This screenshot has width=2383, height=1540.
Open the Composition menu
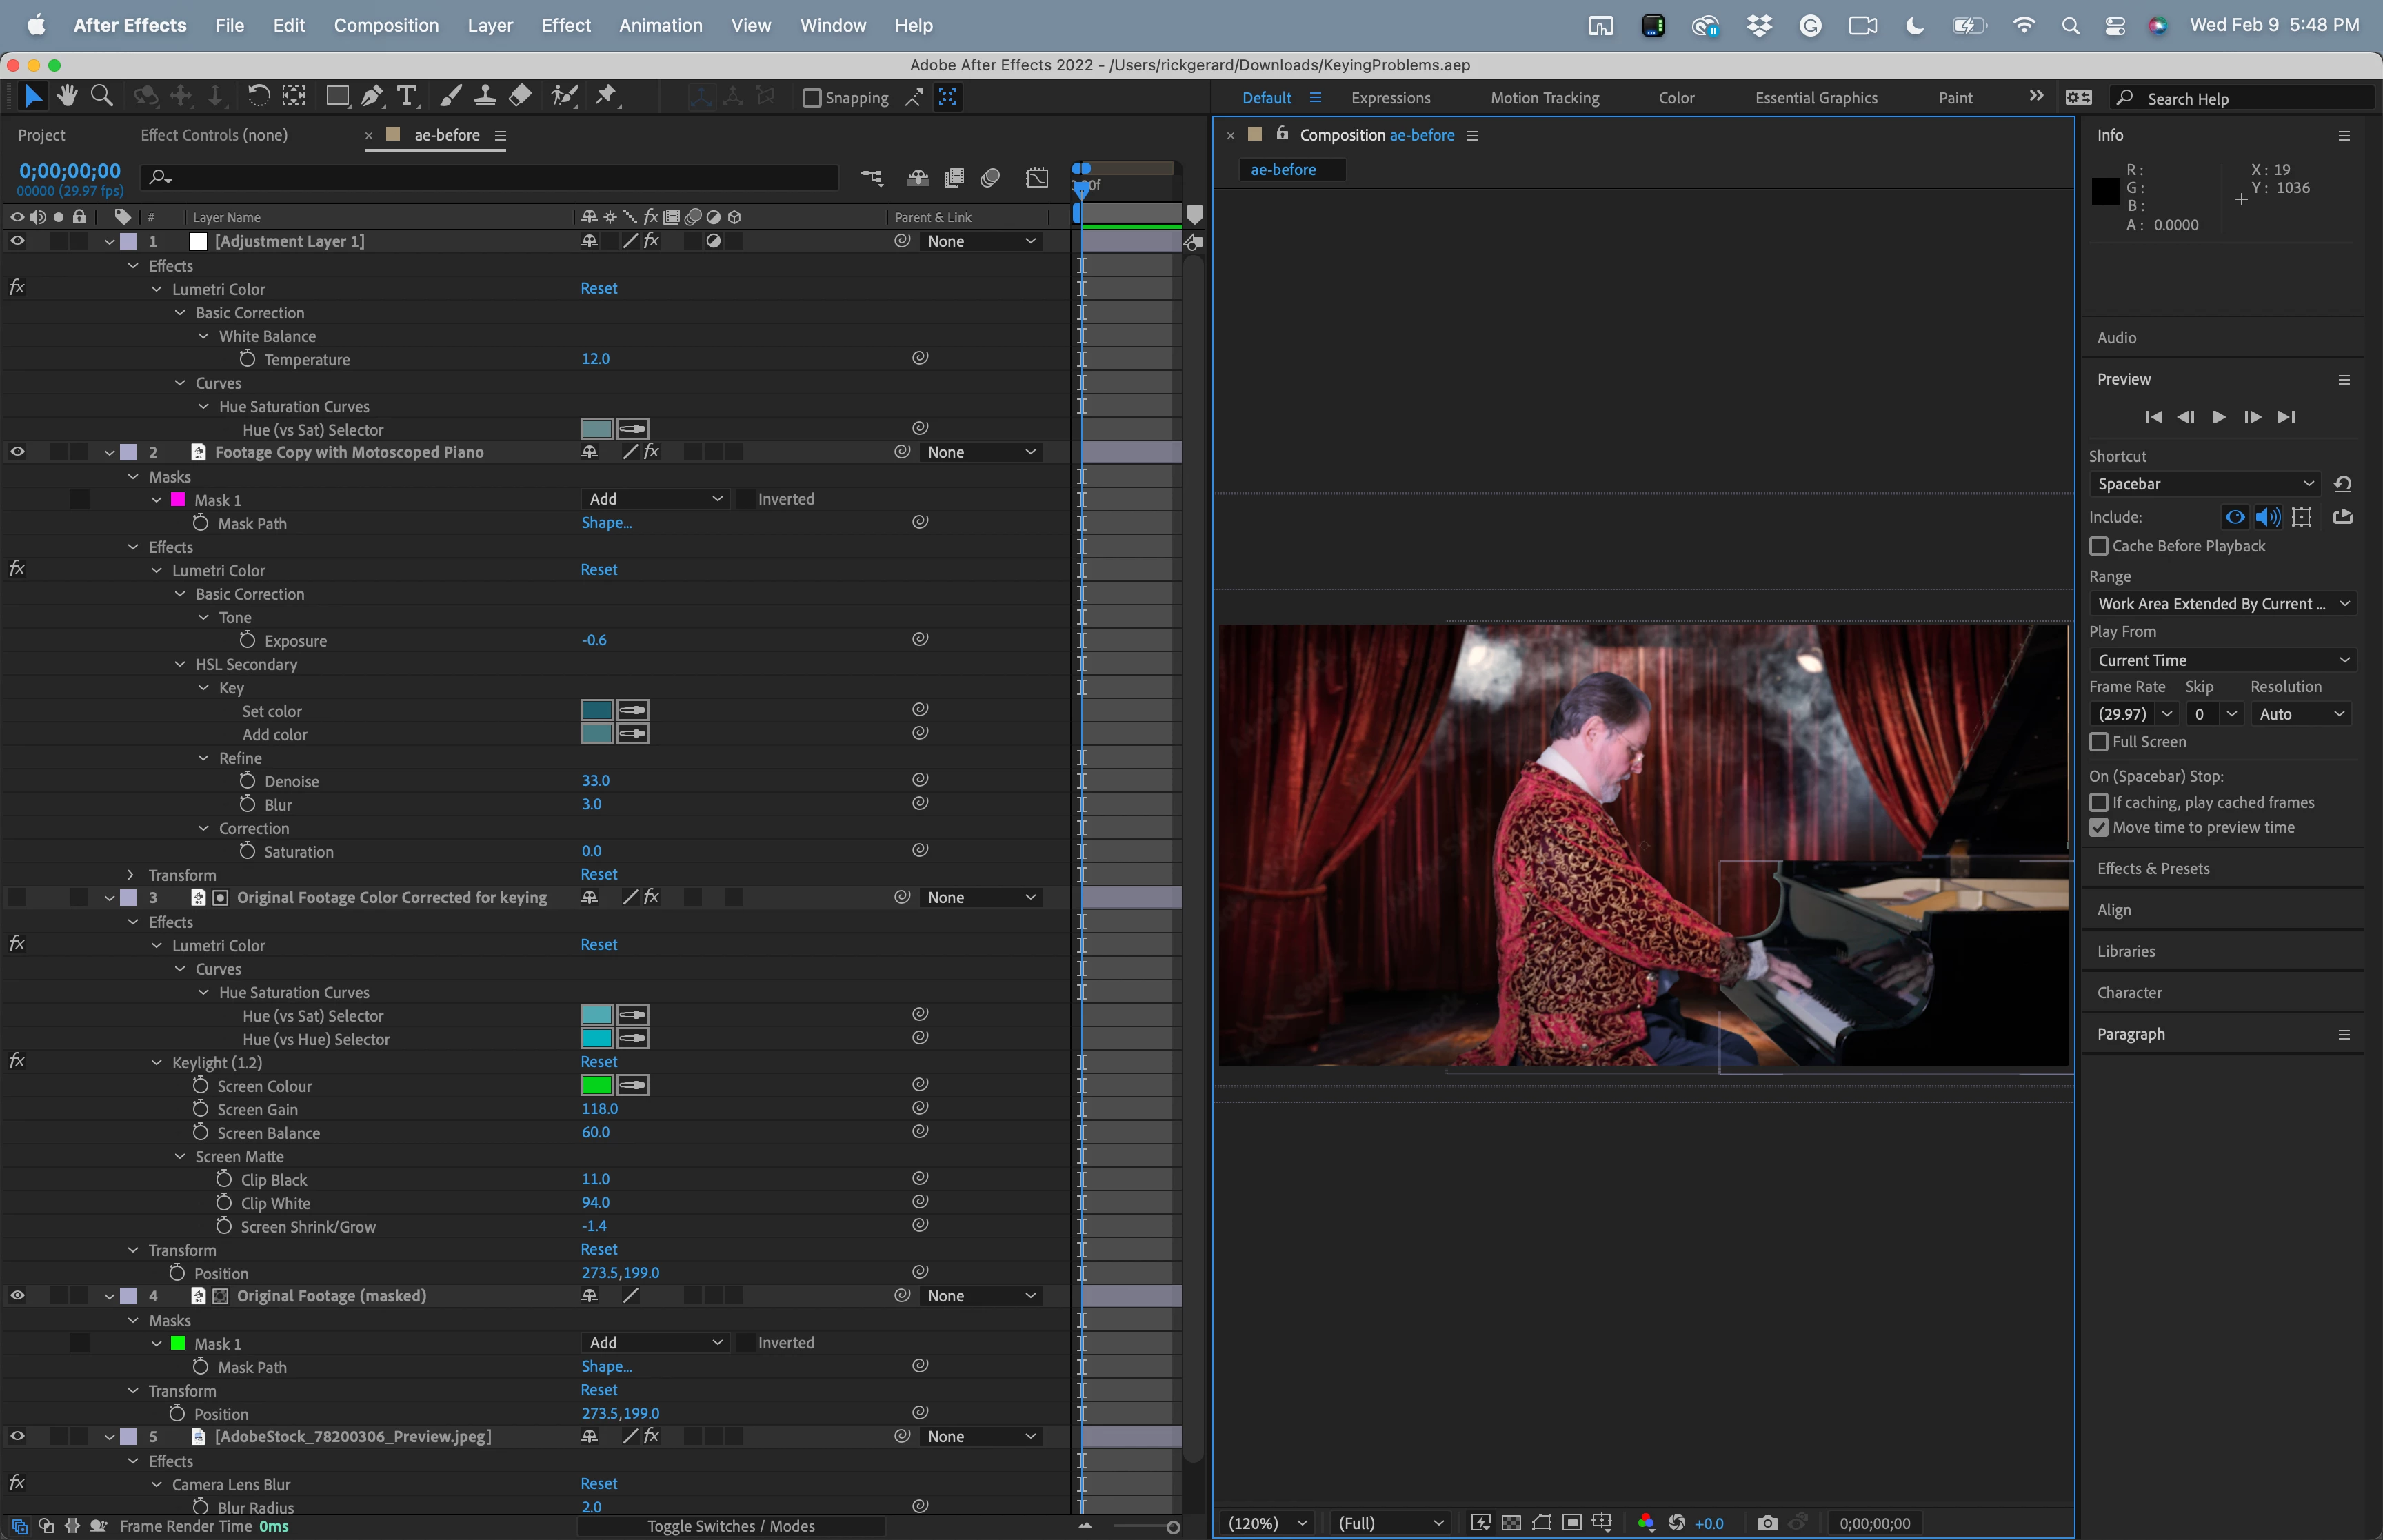386,25
